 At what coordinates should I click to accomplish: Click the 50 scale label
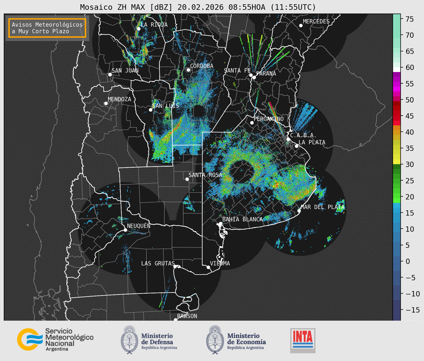click(409, 100)
